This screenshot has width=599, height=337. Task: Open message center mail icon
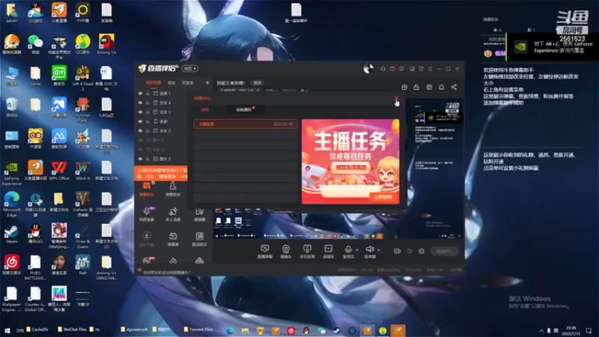pos(392,69)
